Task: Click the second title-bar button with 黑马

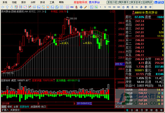Action: (124, 2)
